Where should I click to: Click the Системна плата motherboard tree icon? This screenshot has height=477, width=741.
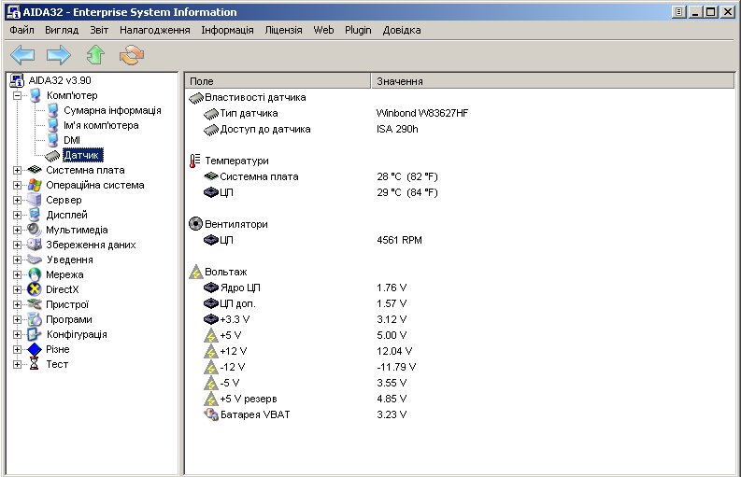point(35,170)
